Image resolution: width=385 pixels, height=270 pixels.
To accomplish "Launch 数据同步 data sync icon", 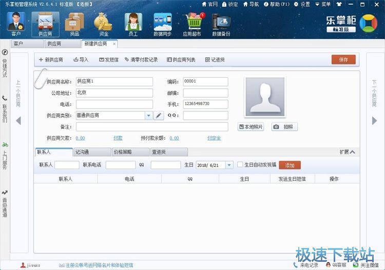I will point(162,24).
